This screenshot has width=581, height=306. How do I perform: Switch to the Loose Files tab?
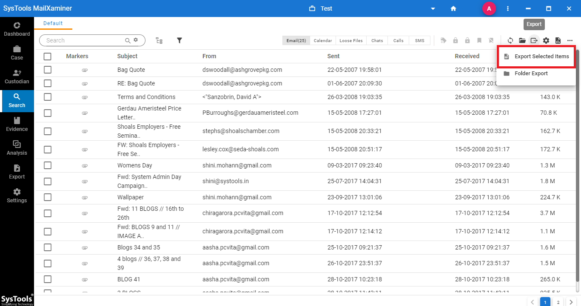(x=351, y=40)
